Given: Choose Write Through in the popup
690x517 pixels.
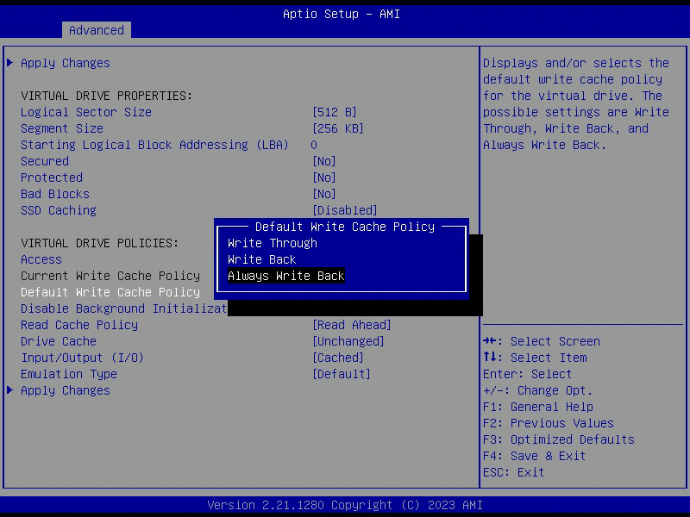Looking at the screenshot, I should coord(273,243).
